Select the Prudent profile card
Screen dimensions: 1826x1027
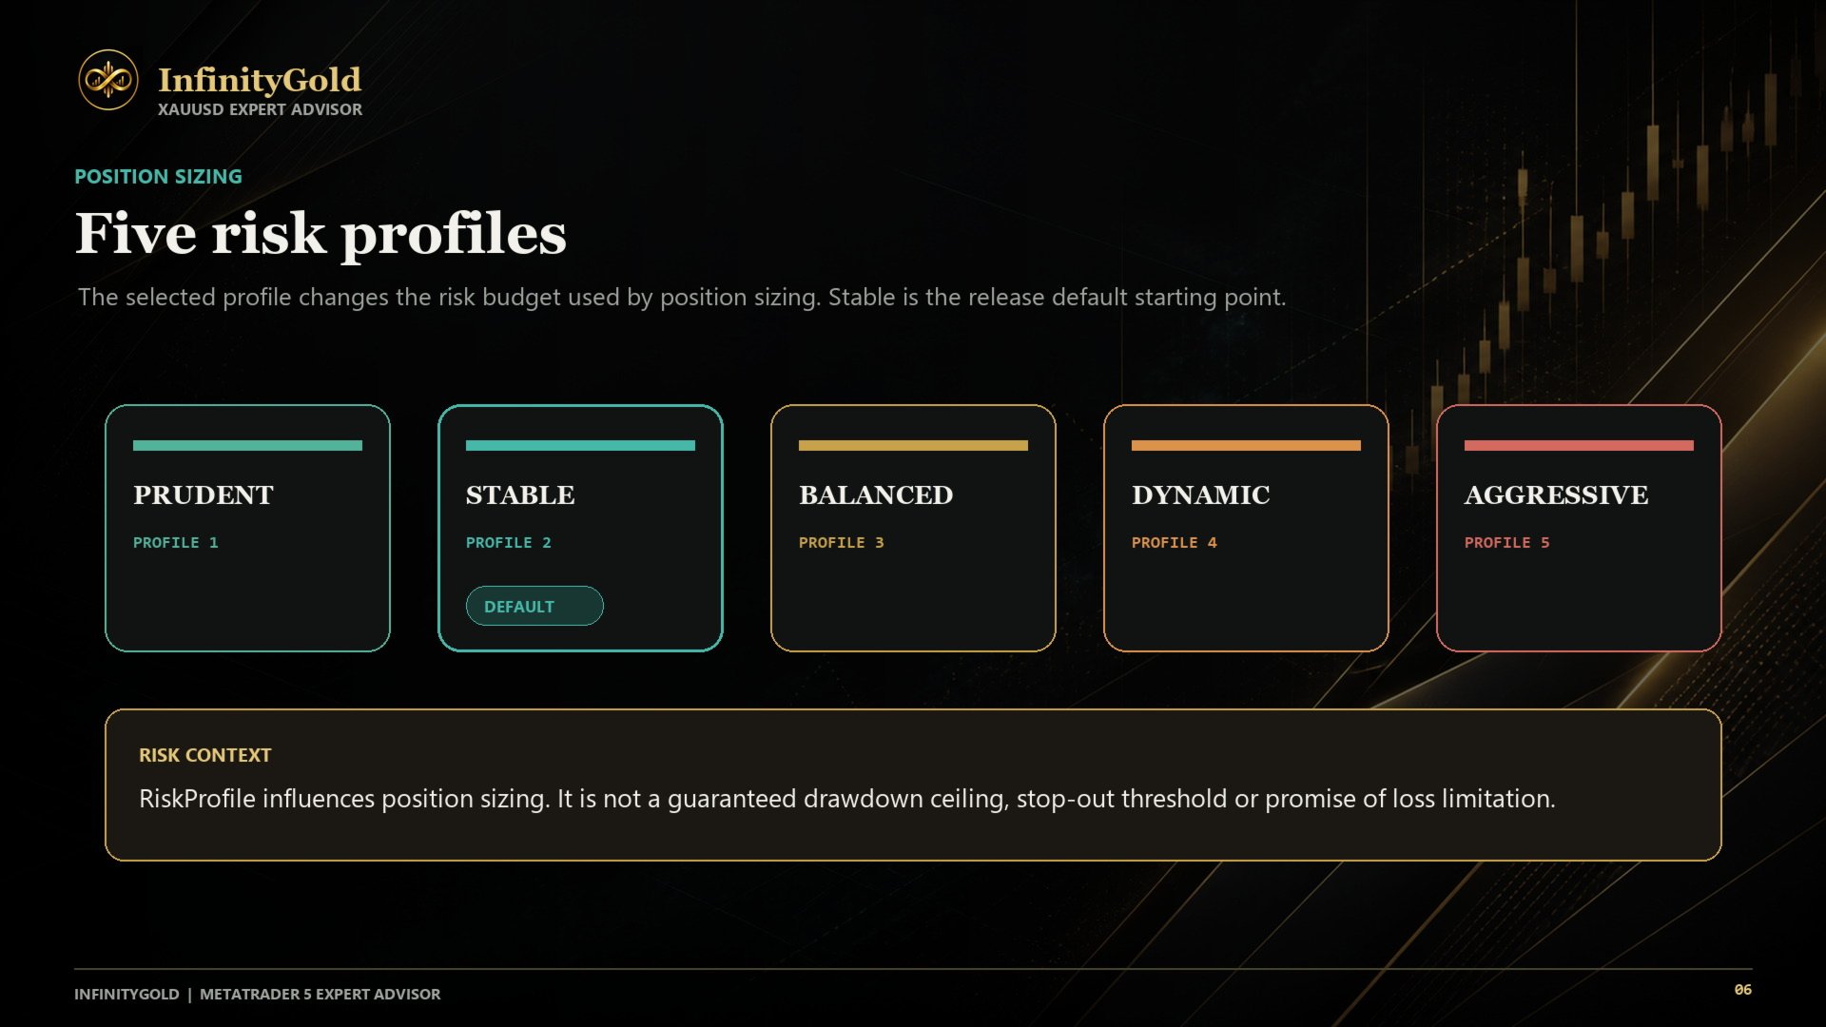[x=247, y=528]
